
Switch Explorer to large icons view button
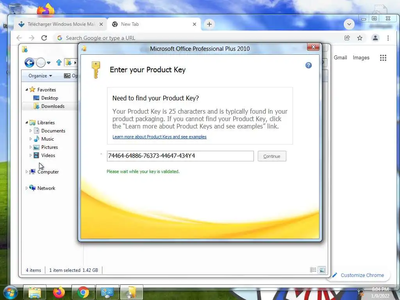point(322,270)
